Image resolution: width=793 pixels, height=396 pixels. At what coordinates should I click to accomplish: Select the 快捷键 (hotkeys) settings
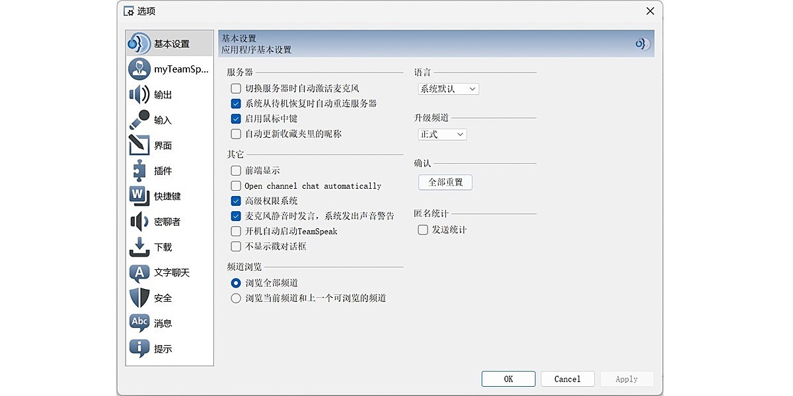[163, 196]
